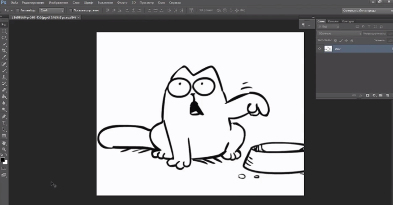
Task: Toggle pixel layer filter
Action: 357,27
